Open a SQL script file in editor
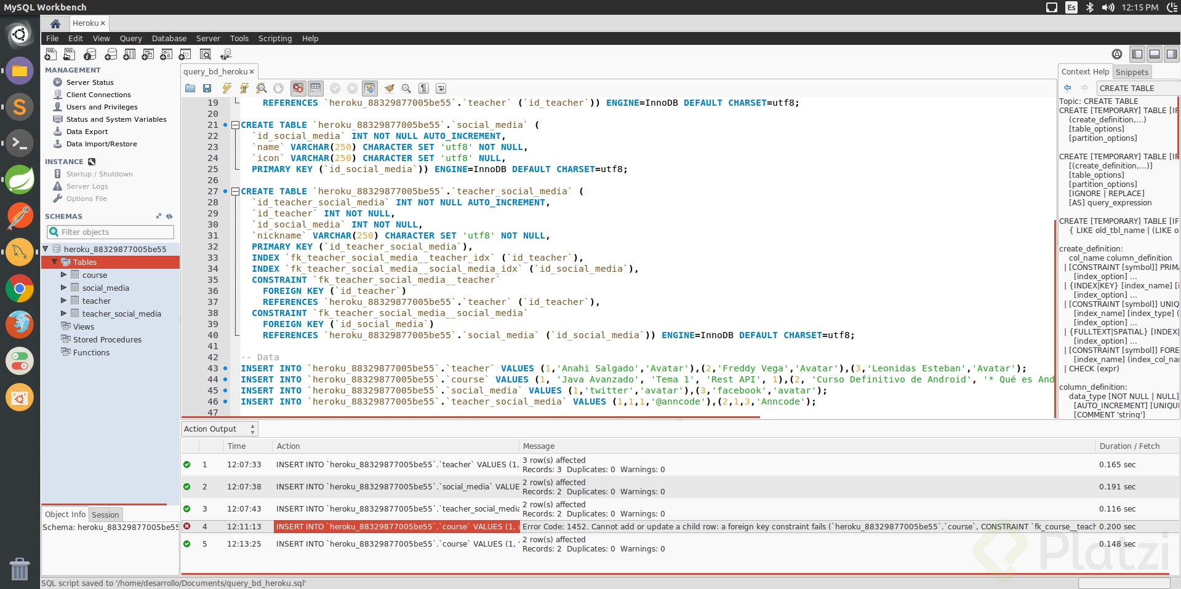The width and height of the screenshot is (1181, 589). 190,89
